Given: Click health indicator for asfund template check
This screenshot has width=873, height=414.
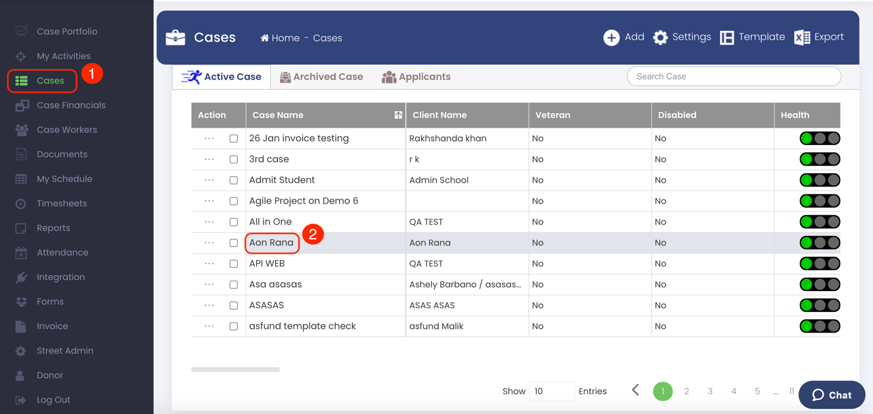Looking at the screenshot, I should (x=820, y=327).
